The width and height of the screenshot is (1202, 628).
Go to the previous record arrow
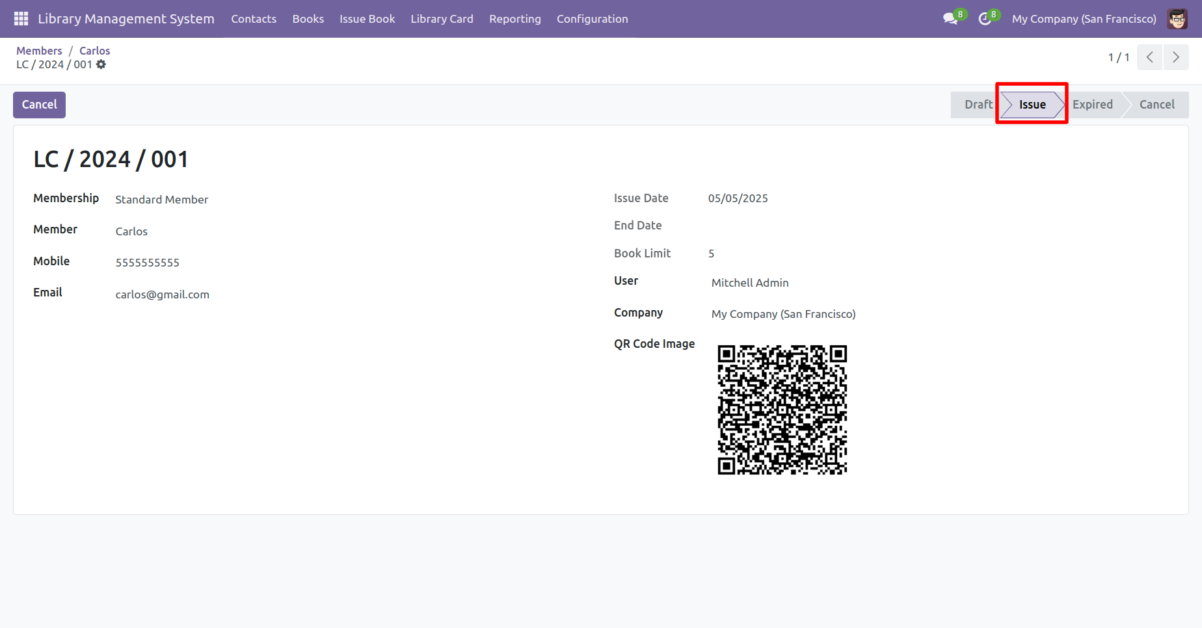[1150, 57]
